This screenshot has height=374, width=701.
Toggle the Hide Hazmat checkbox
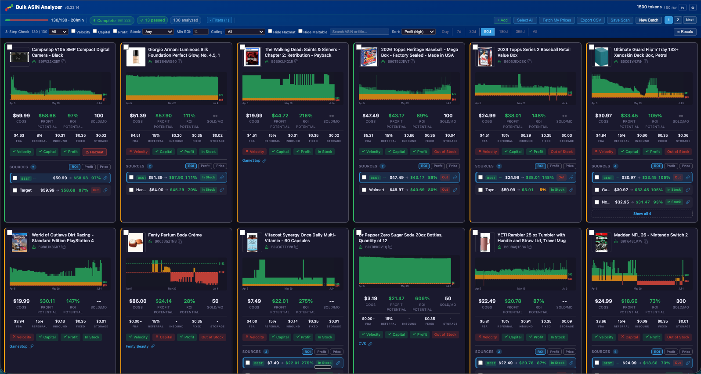click(x=270, y=31)
